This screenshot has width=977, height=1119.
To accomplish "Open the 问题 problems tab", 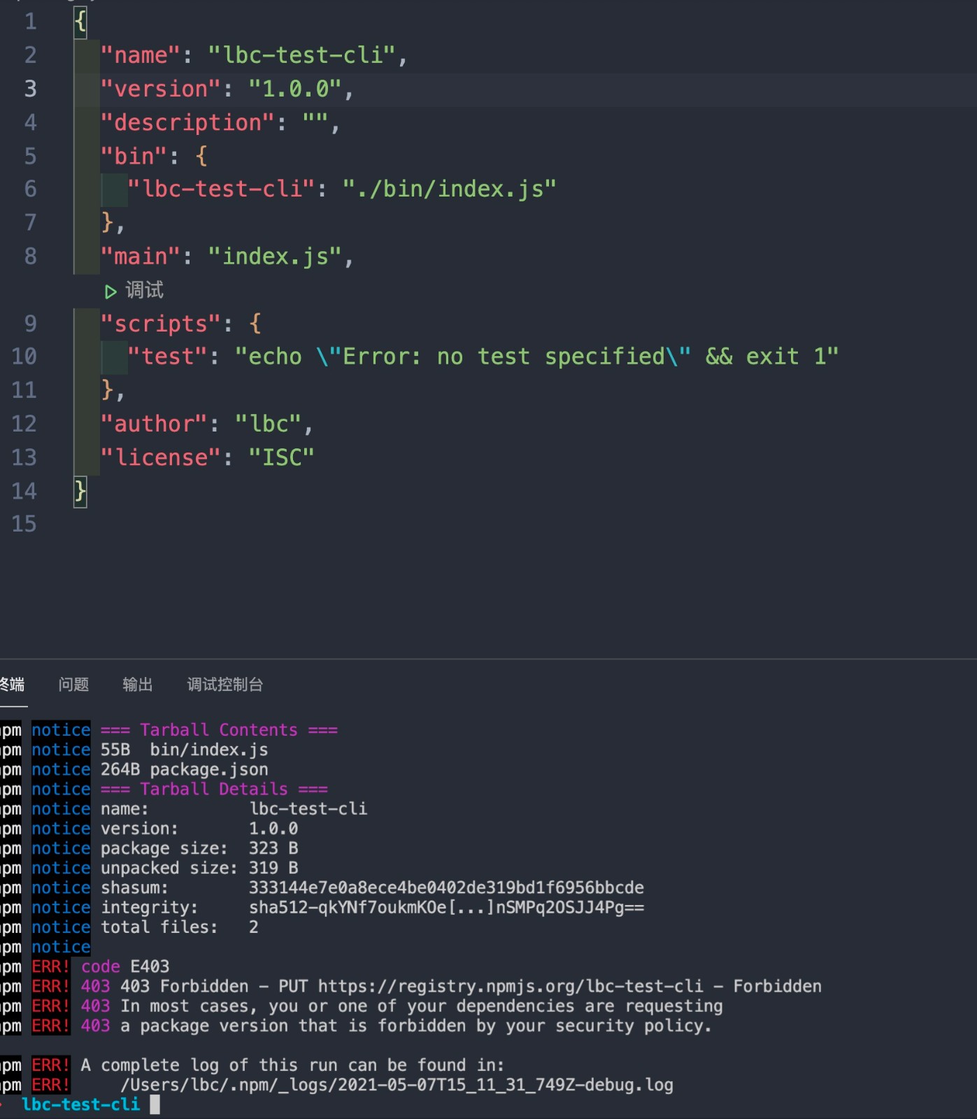I will [x=73, y=685].
